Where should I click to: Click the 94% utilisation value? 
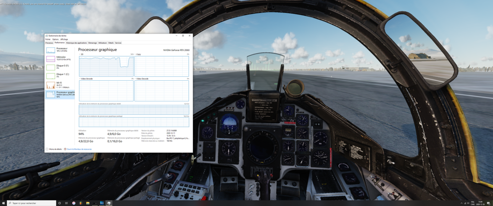(81, 134)
